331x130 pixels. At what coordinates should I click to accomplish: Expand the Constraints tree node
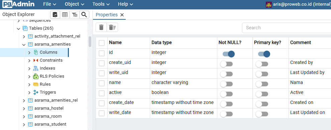click(29, 61)
